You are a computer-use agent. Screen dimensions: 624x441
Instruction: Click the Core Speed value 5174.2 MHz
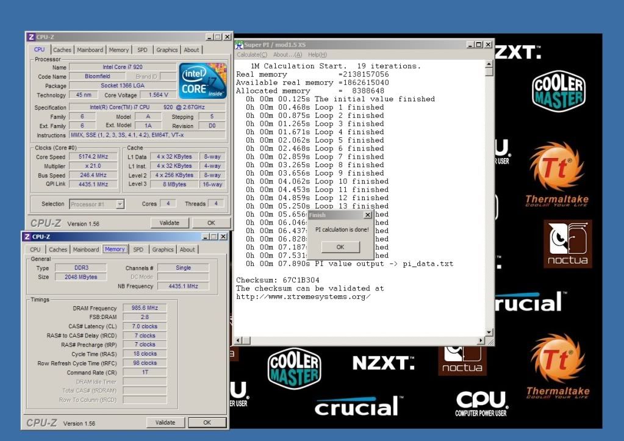(93, 157)
